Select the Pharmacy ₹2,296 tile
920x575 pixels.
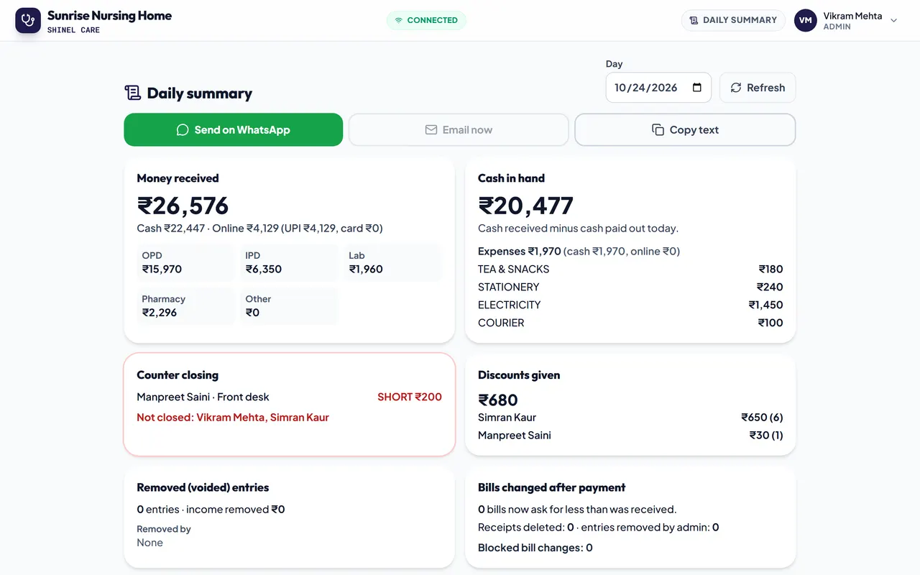click(185, 306)
